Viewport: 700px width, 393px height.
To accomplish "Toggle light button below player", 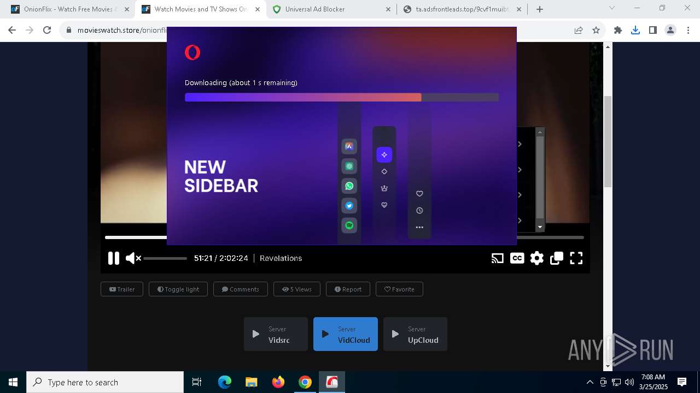I will point(178,289).
